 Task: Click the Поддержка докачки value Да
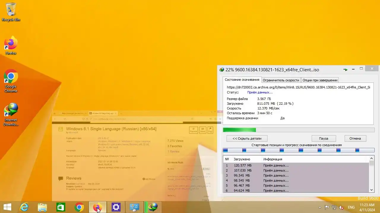(282, 118)
